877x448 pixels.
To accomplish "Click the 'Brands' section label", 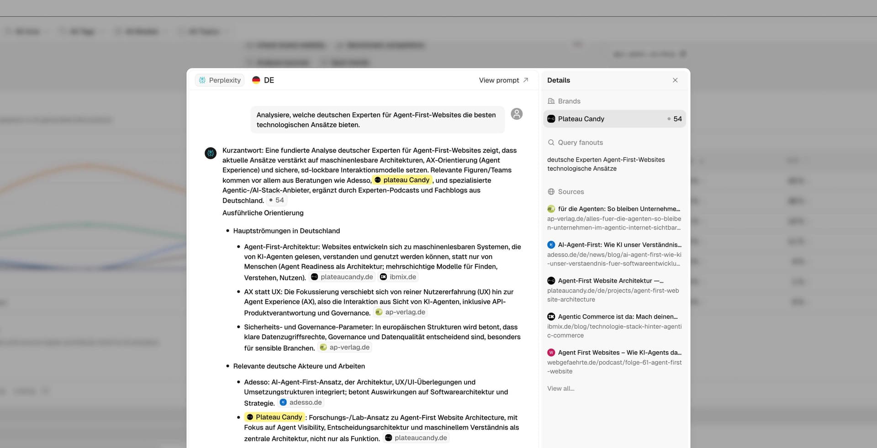I will point(569,101).
